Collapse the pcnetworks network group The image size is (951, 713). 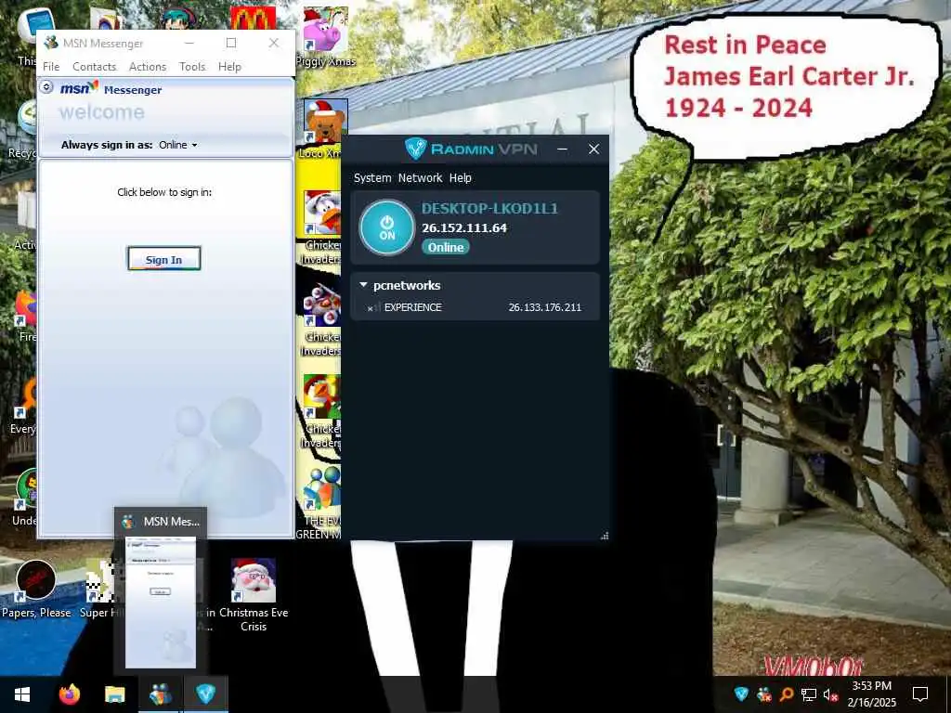(363, 284)
